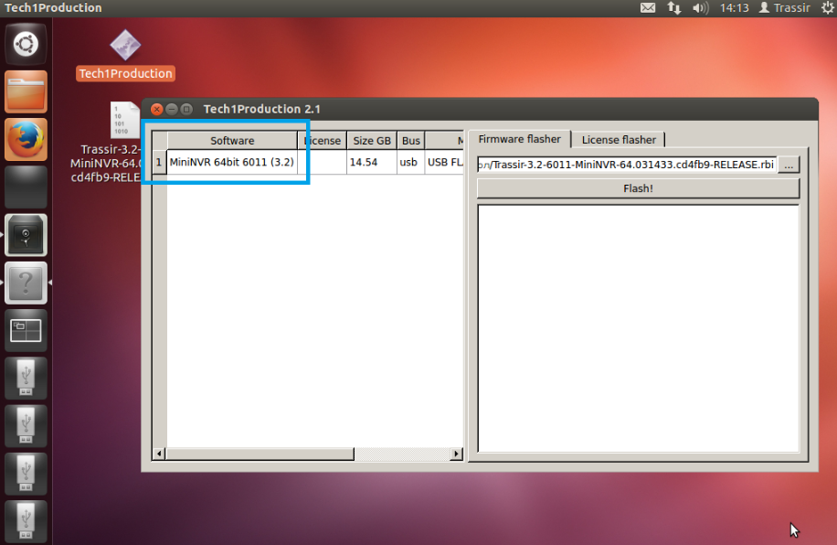The image size is (837, 545).
Task: Open the Files folder icon in launcher
Action: click(26, 91)
